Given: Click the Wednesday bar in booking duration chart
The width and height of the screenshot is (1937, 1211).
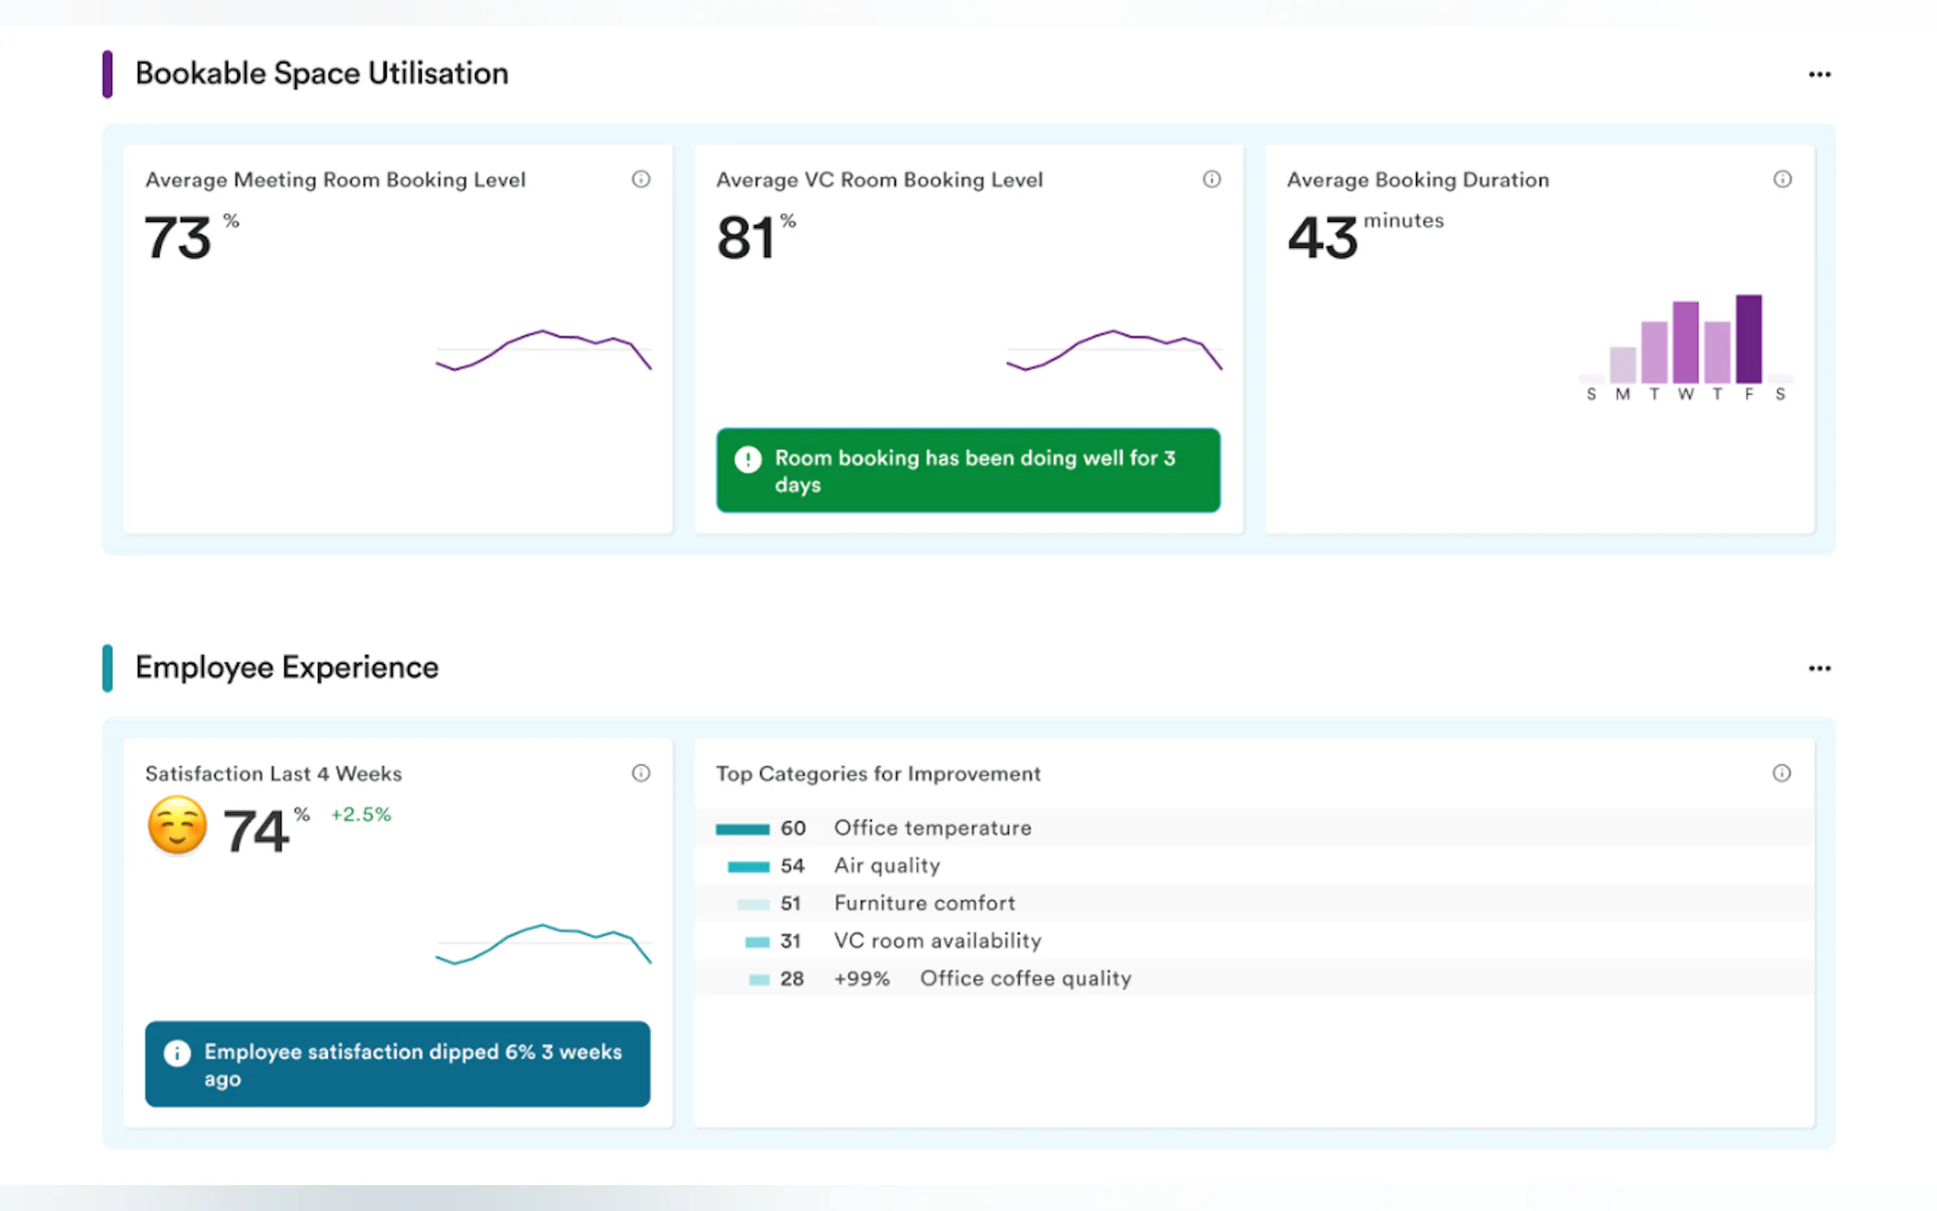Looking at the screenshot, I should click(x=1685, y=343).
